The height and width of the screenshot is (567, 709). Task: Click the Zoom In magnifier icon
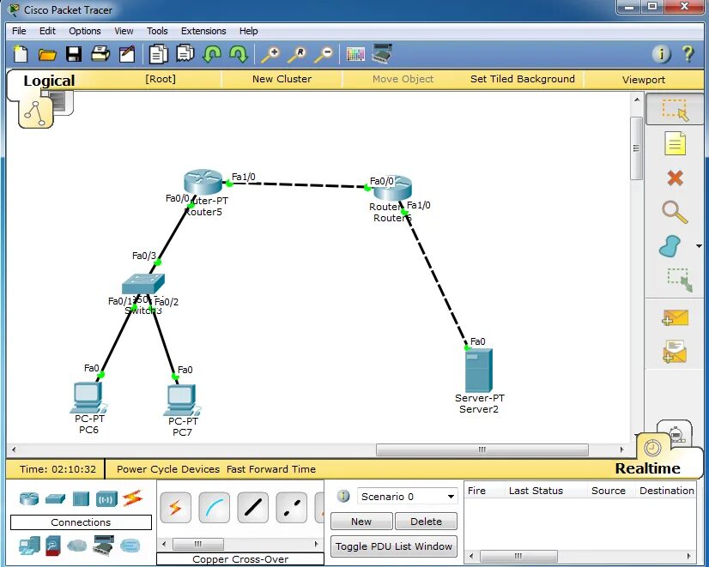click(270, 55)
